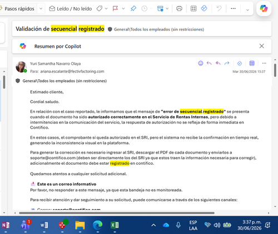
Task: Print the email using the printer icon
Action: pyautogui.click(x=179, y=8)
